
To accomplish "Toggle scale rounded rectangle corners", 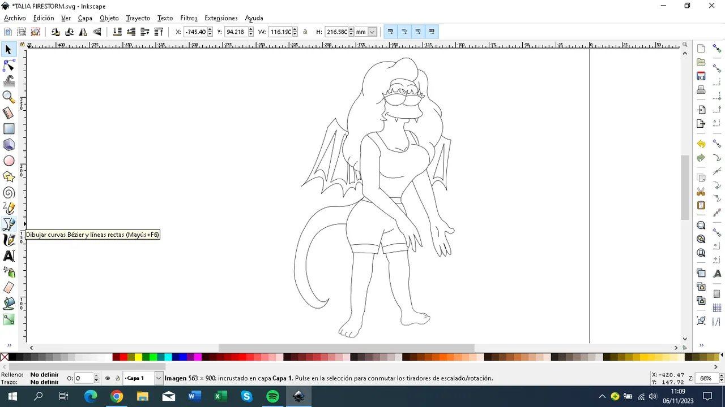I will (x=404, y=32).
